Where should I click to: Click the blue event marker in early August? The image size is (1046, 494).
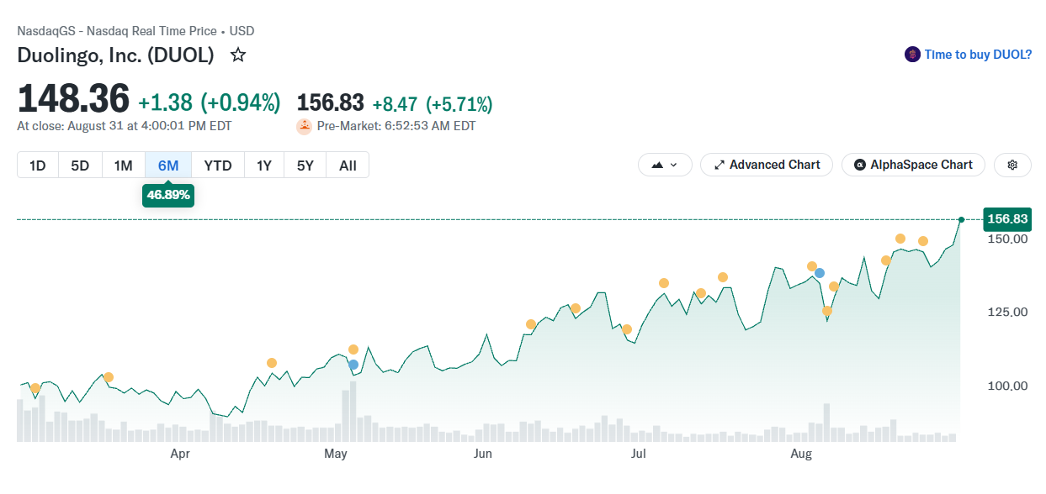point(820,273)
